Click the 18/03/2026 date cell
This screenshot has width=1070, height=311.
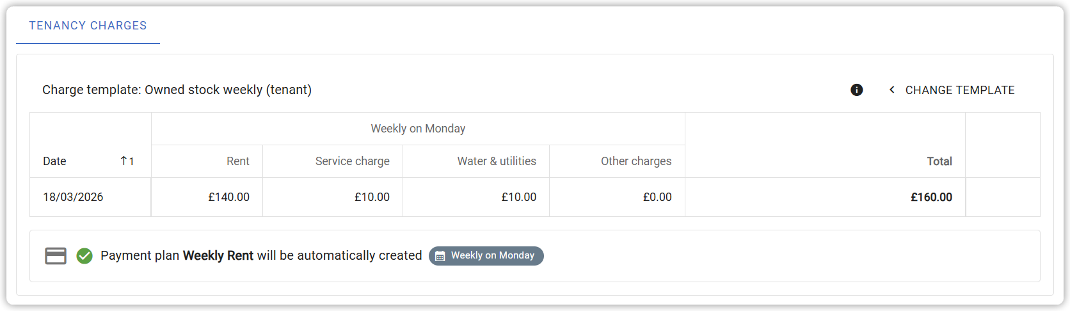(73, 197)
